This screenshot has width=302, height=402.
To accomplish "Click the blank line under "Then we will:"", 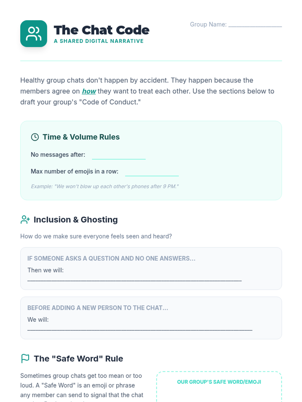I will (x=134, y=279).
